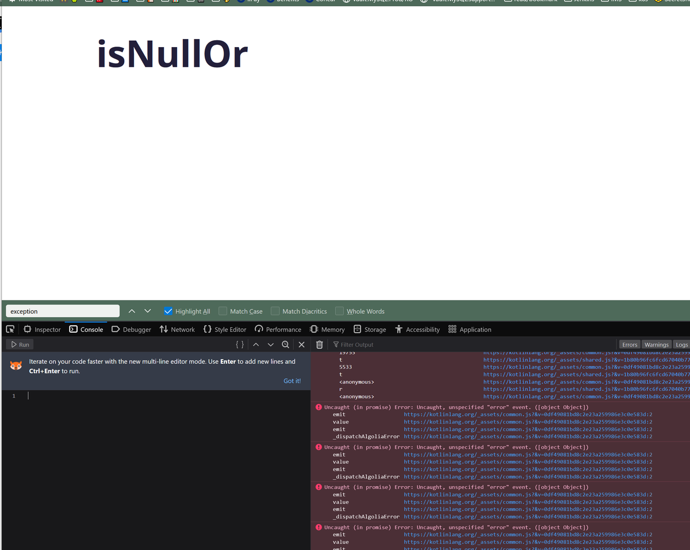Switch to the Console tab
690x550 pixels.
[x=86, y=329]
